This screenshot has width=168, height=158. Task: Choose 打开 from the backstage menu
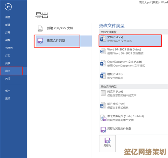coord(8,33)
